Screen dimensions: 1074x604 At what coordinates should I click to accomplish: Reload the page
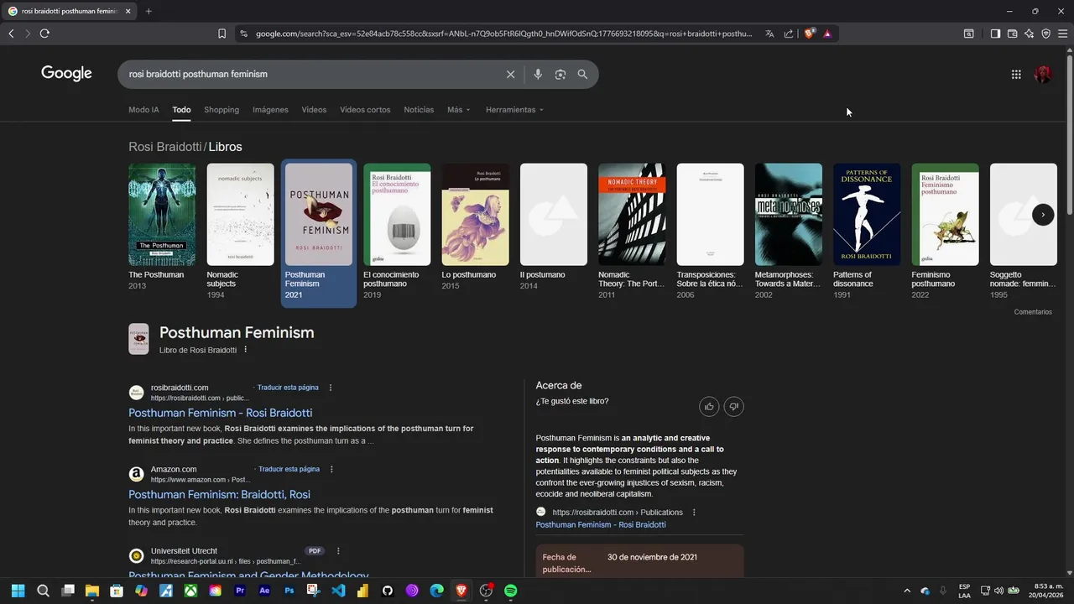point(44,34)
